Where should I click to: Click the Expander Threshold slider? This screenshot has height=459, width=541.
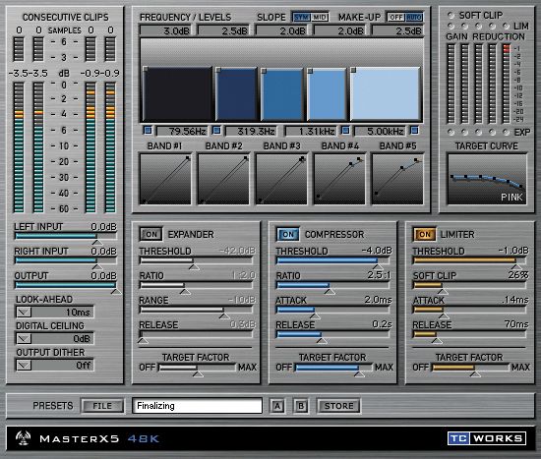197,260
